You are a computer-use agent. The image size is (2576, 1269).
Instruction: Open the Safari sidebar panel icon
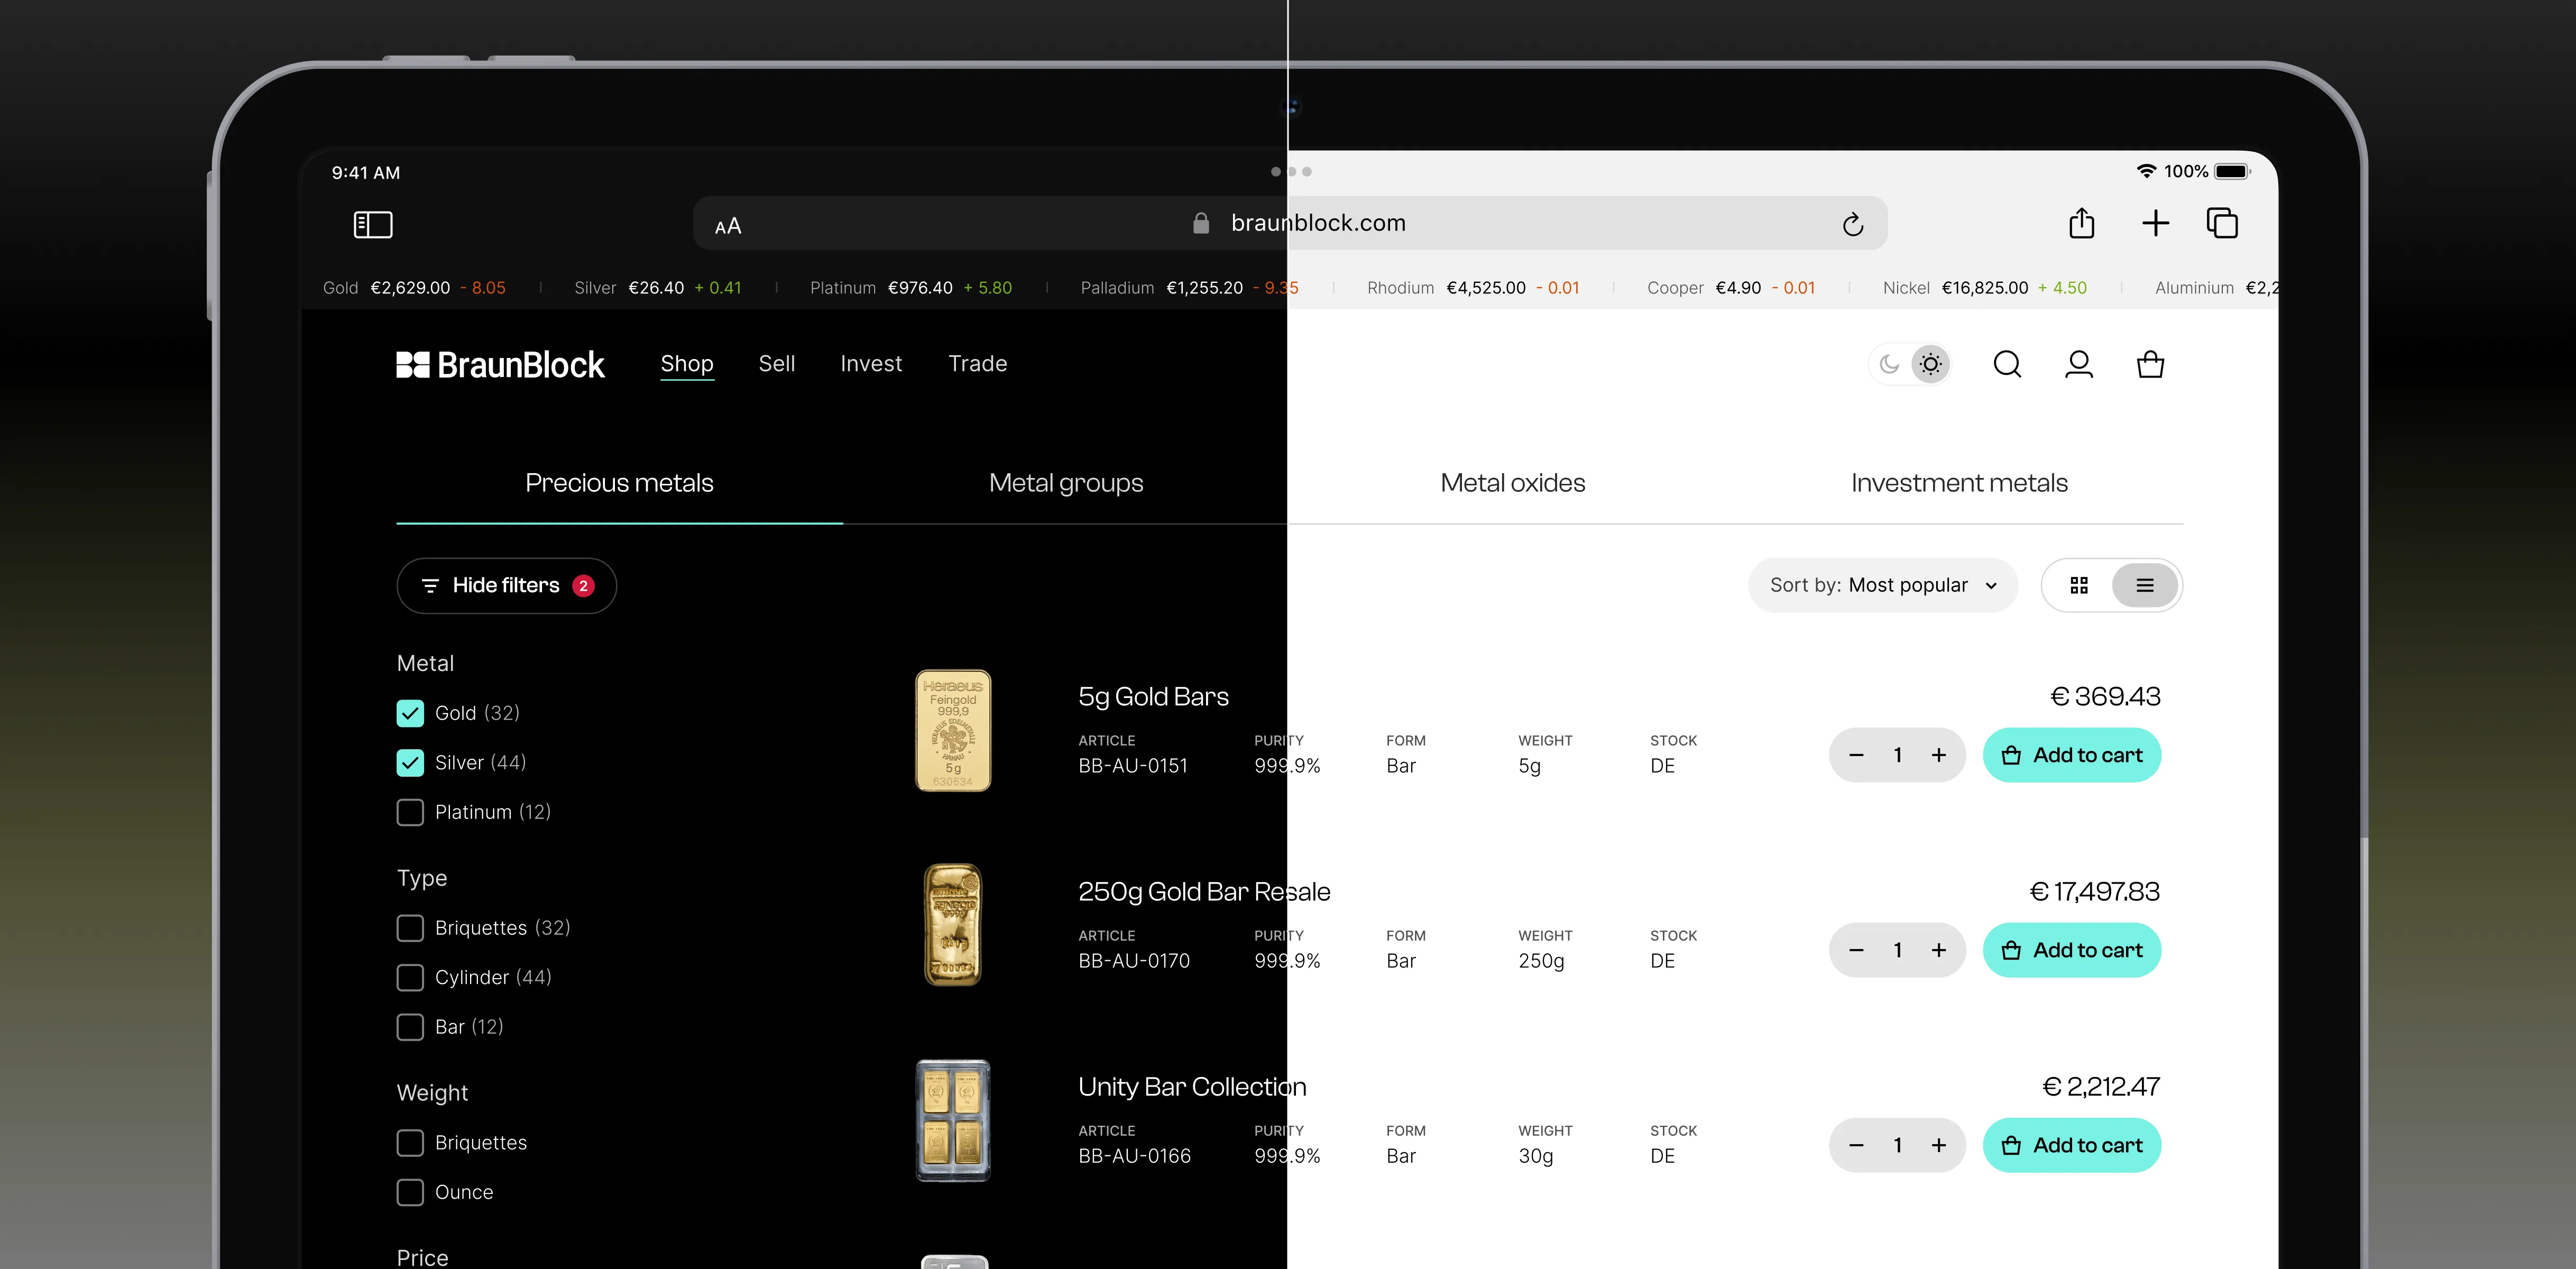373,224
